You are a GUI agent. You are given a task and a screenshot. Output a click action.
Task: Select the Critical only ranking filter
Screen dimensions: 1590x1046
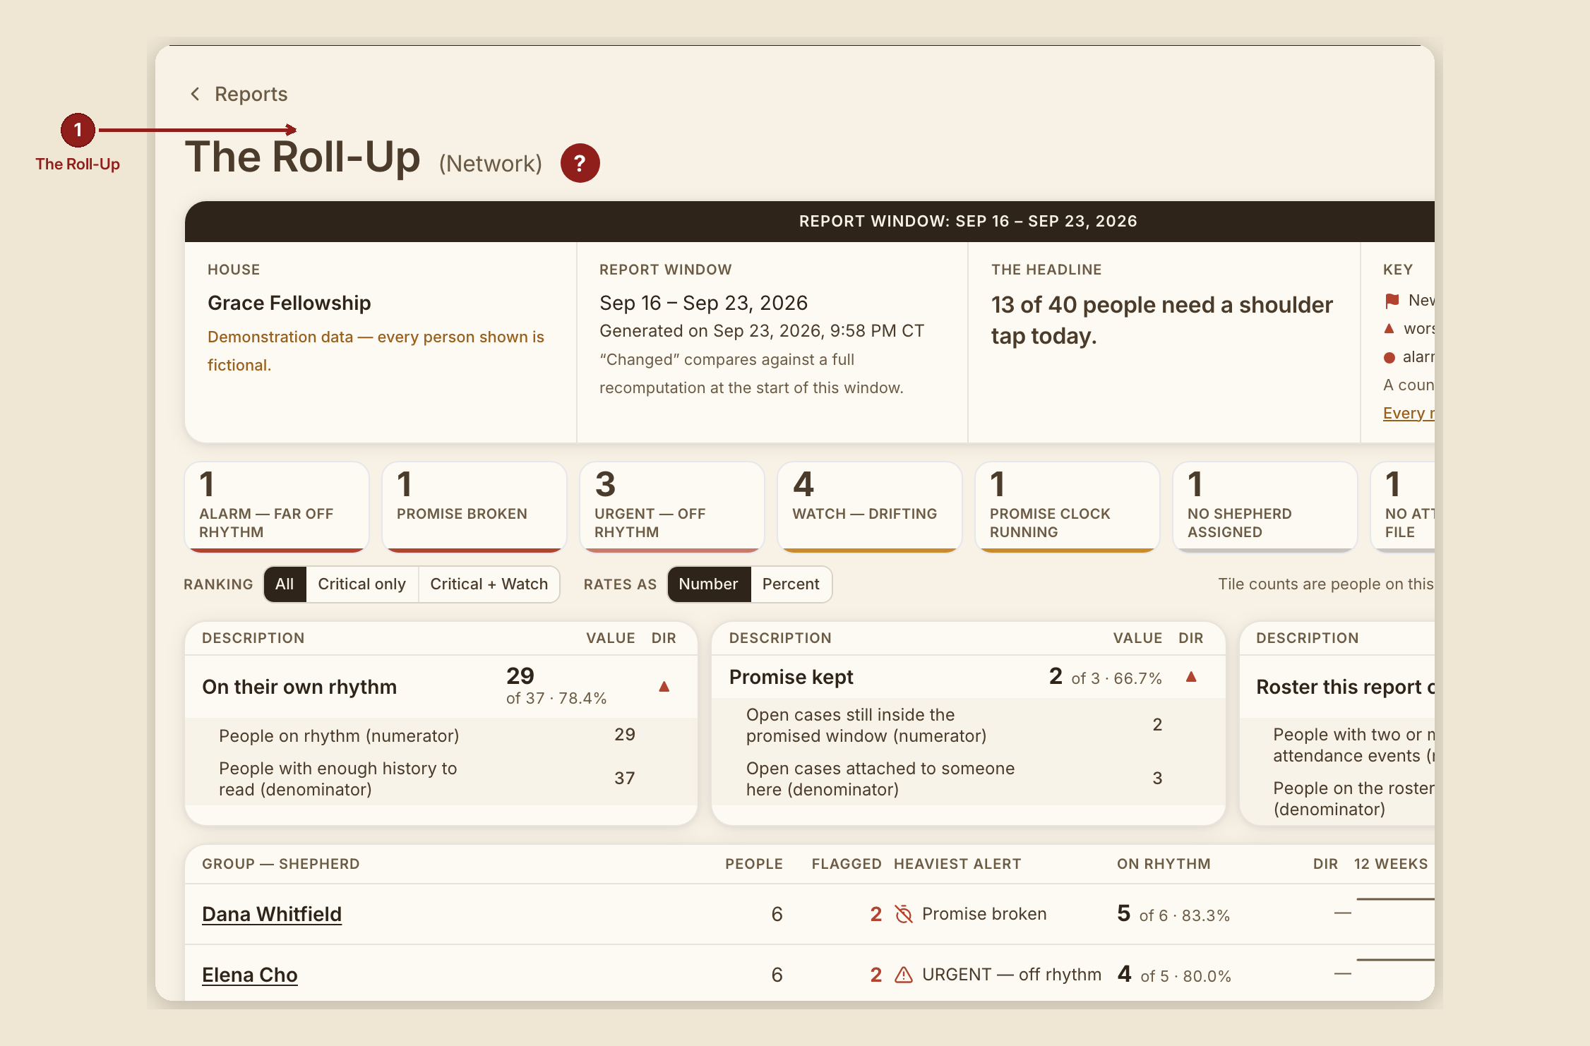361,584
